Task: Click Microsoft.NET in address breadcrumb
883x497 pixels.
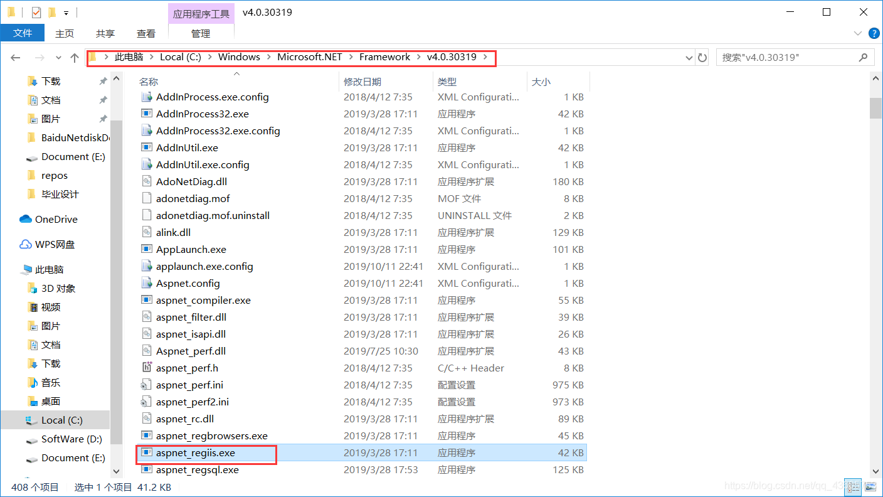Action: 310,56
